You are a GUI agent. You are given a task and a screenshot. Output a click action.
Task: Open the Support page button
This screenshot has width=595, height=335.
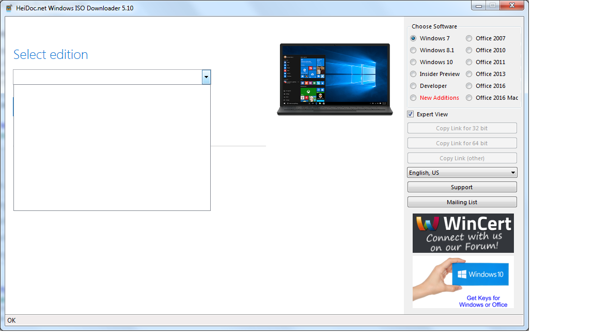click(x=462, y=187)
